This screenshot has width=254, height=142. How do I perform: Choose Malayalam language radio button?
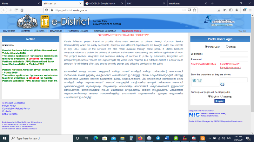pos(222,96)
